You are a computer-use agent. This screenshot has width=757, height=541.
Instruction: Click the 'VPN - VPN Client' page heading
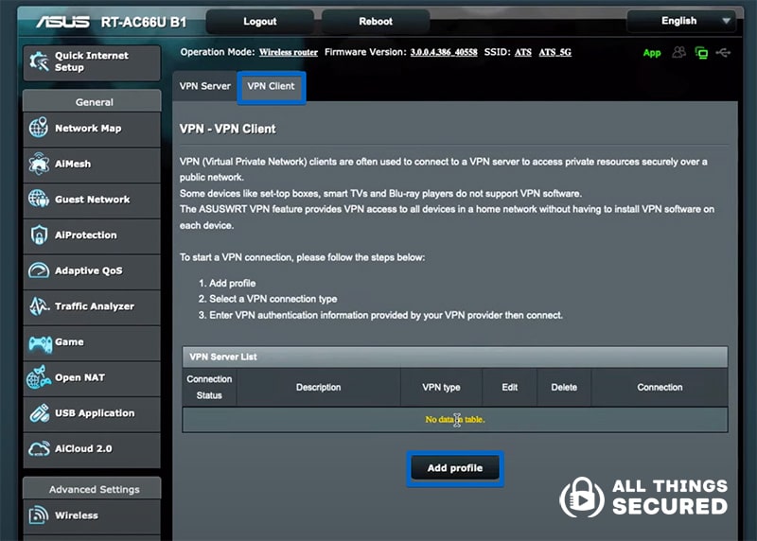(x=227, y=129)
